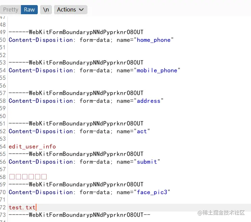Click the closing boundary on line 73
This screenshot has height=222, width=251.
(80, 215)
